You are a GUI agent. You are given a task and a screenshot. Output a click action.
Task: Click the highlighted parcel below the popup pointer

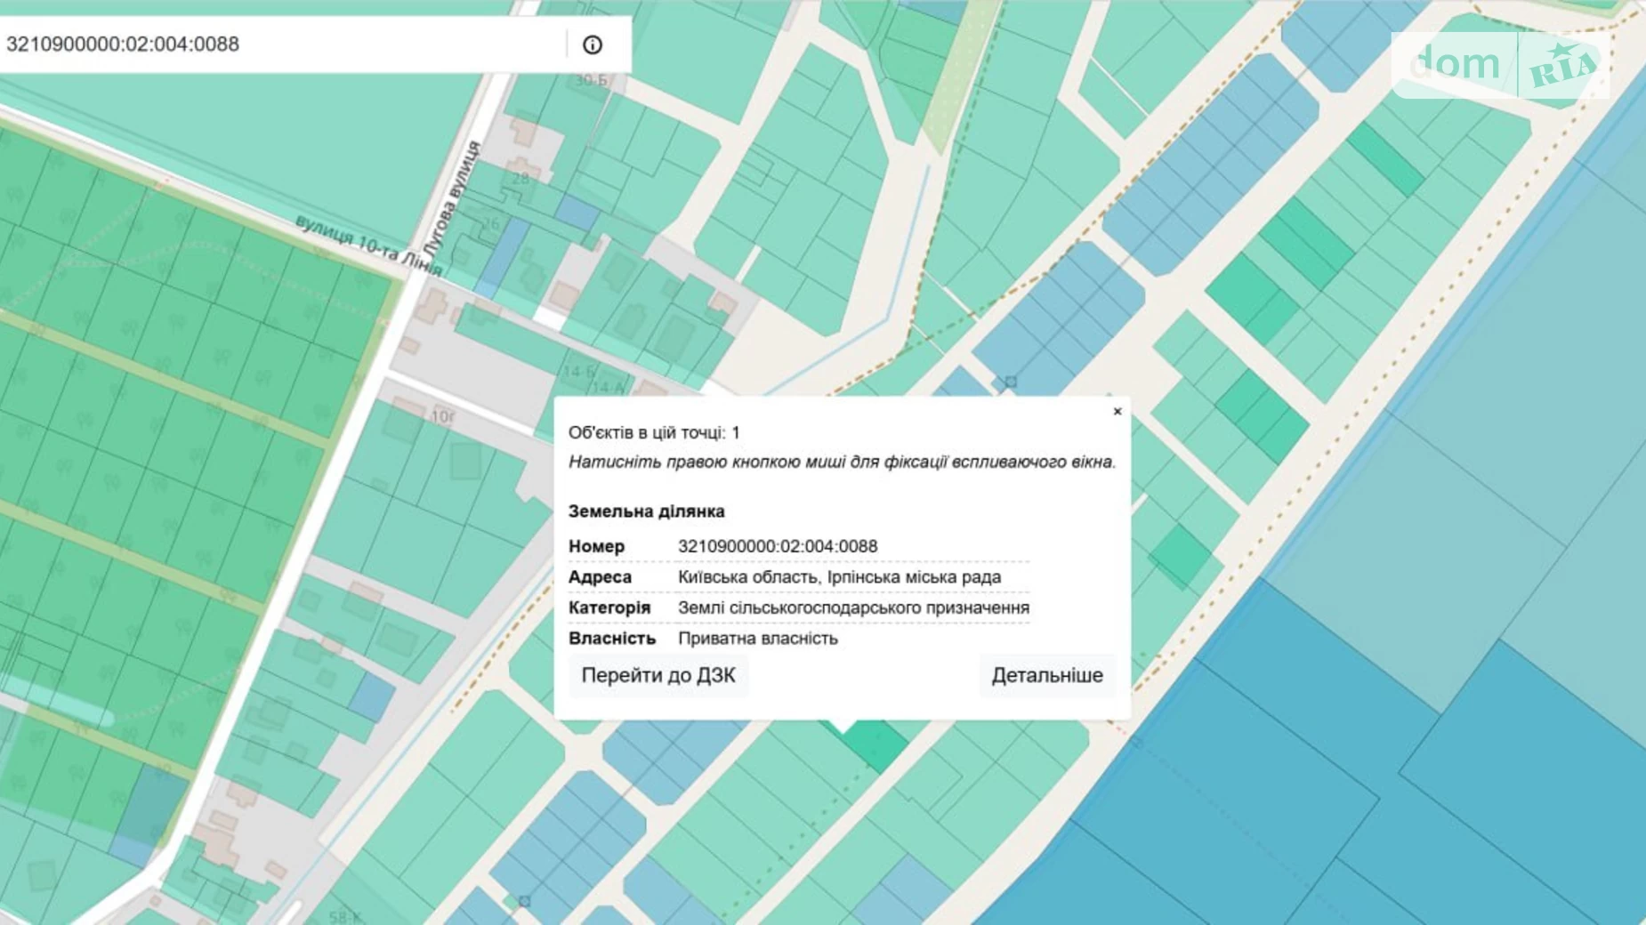874,744
